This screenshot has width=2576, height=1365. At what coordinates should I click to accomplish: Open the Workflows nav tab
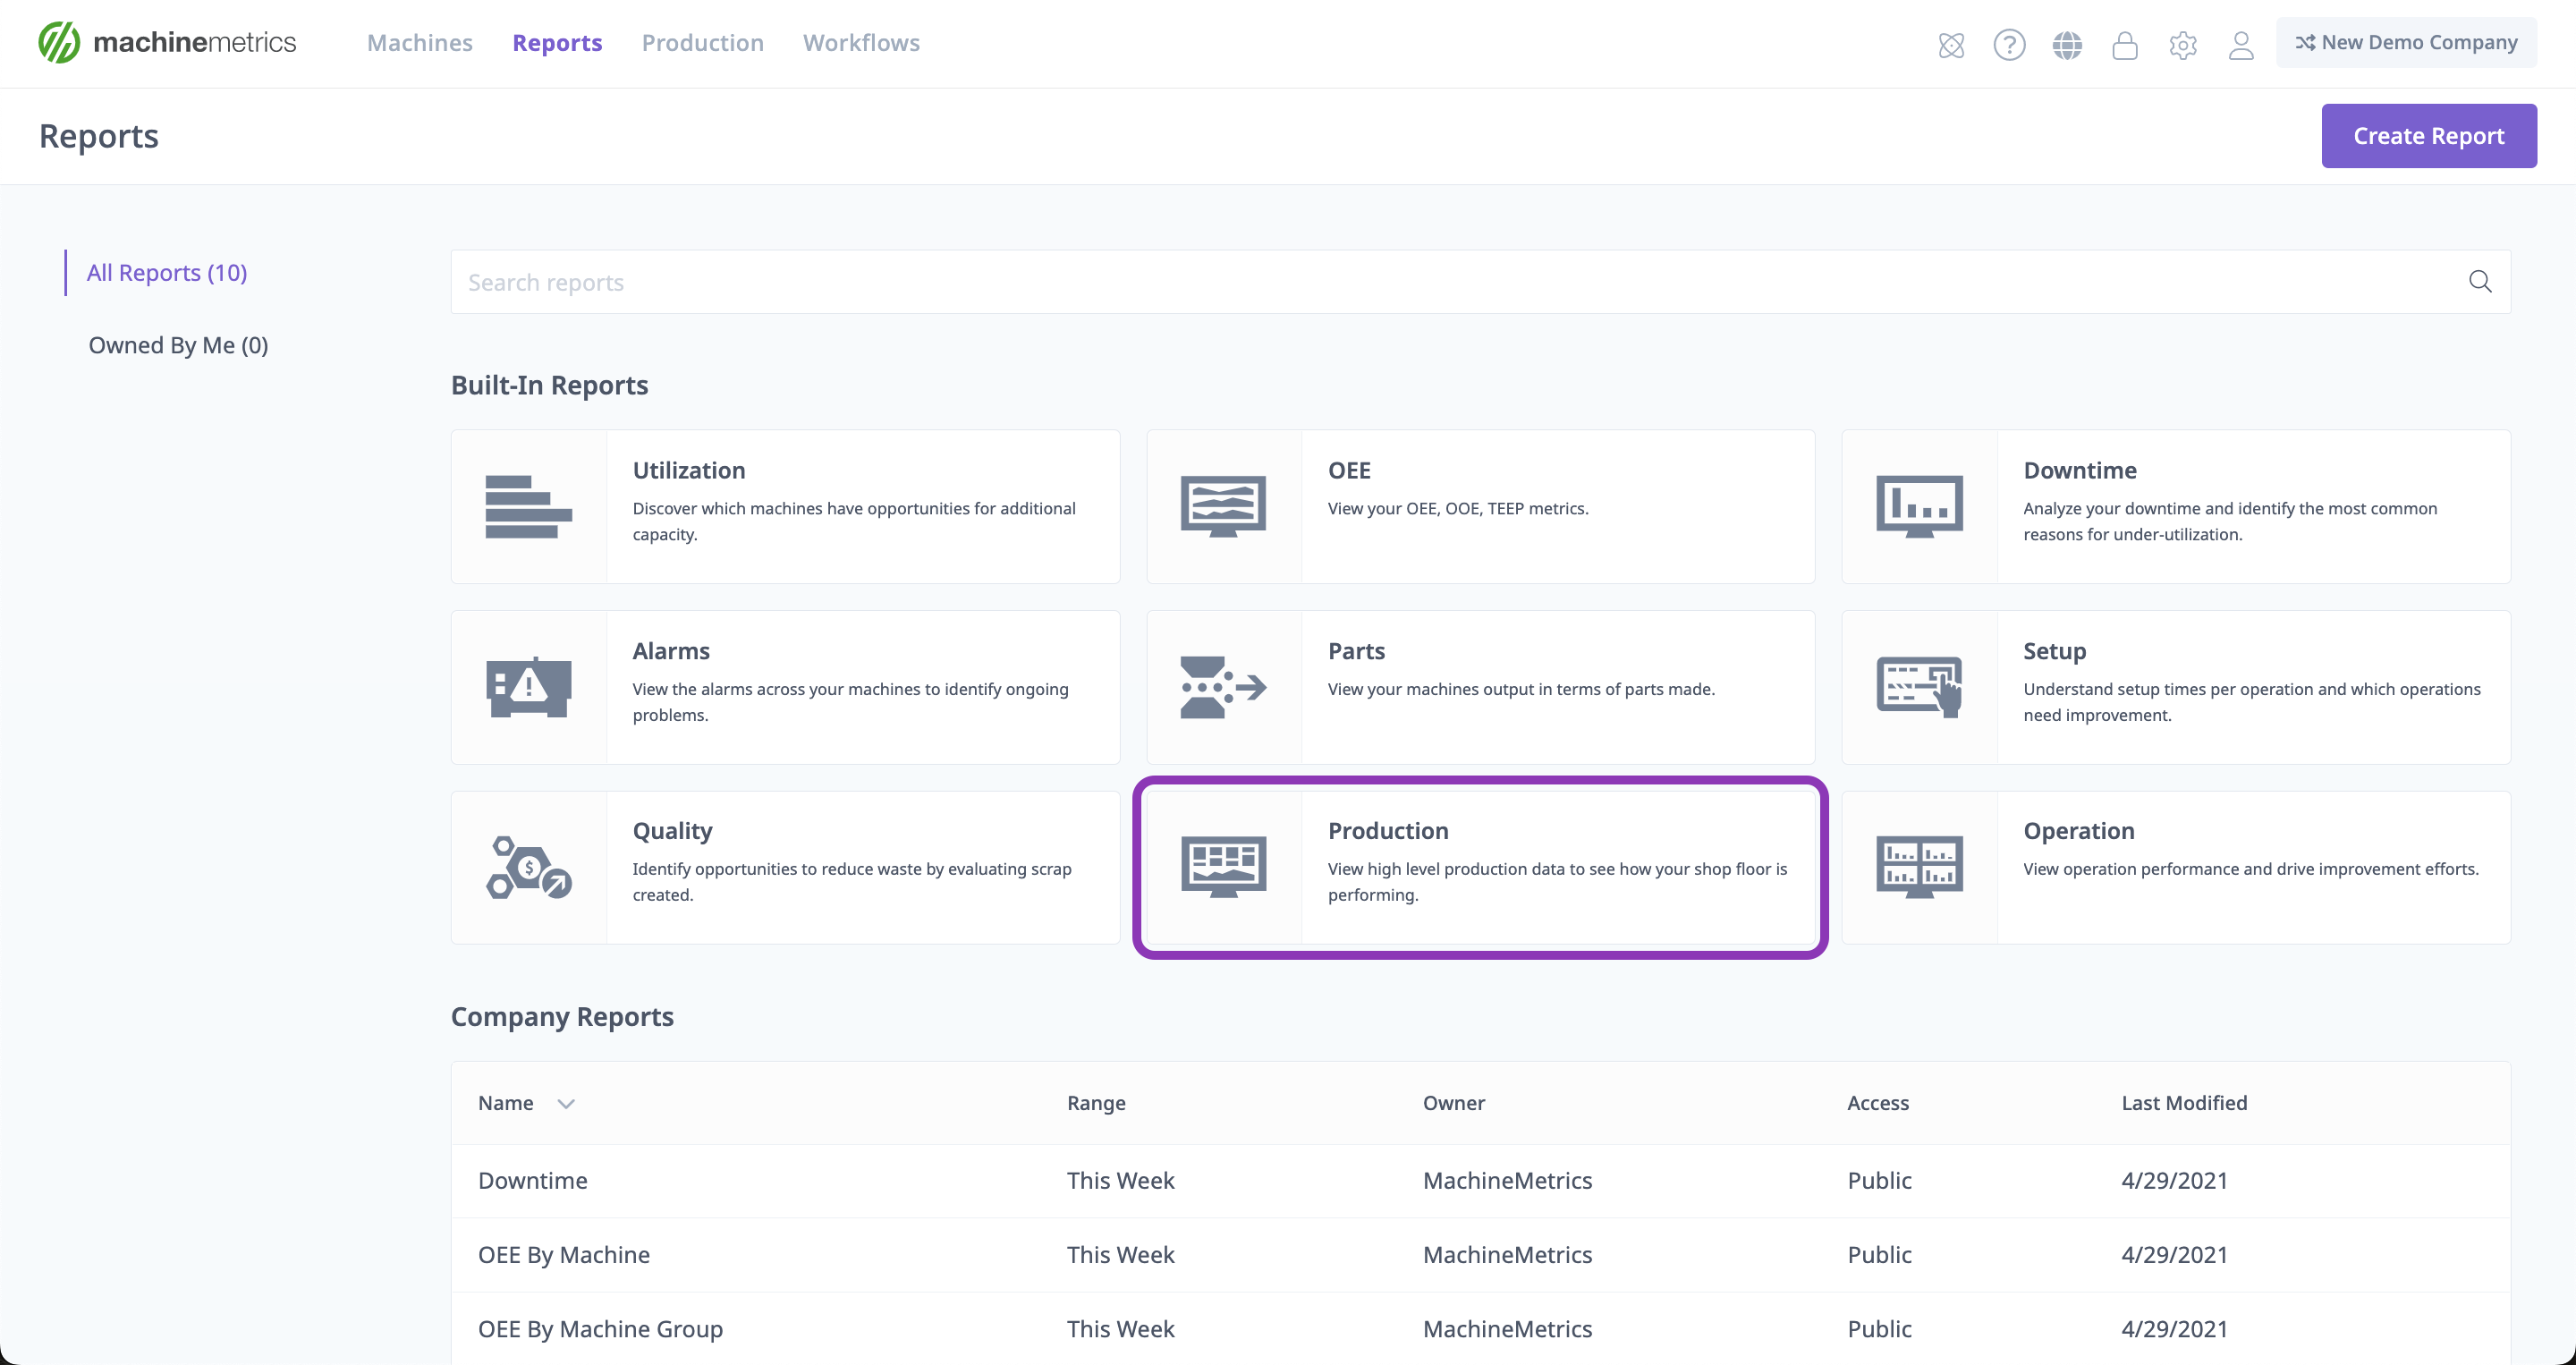861,43
